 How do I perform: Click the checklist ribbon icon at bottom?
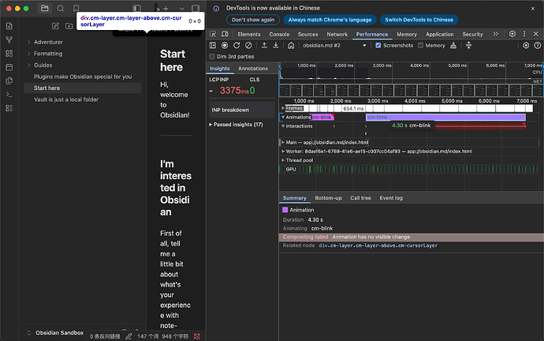click(x=9, y=108)
